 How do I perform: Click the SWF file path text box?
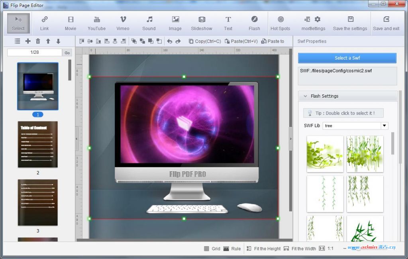point(347,76)
